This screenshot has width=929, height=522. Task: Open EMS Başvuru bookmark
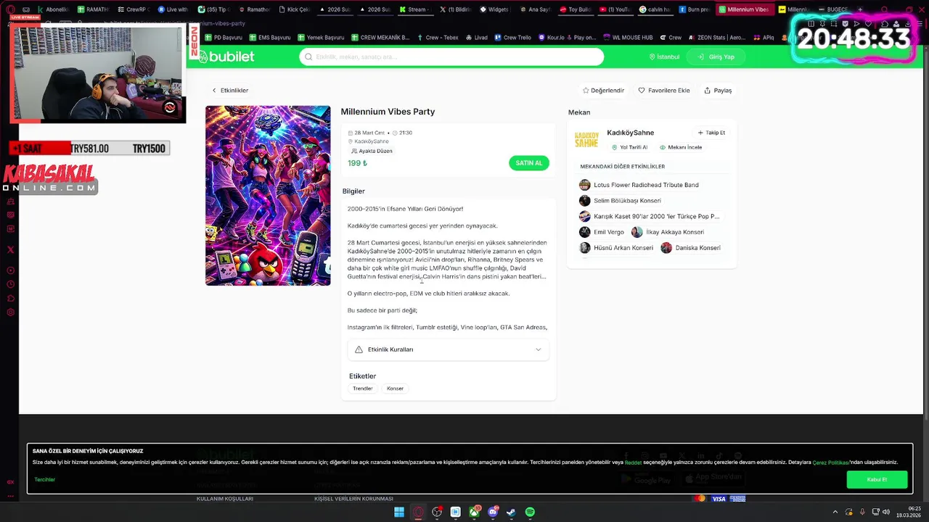click(269, 37)
